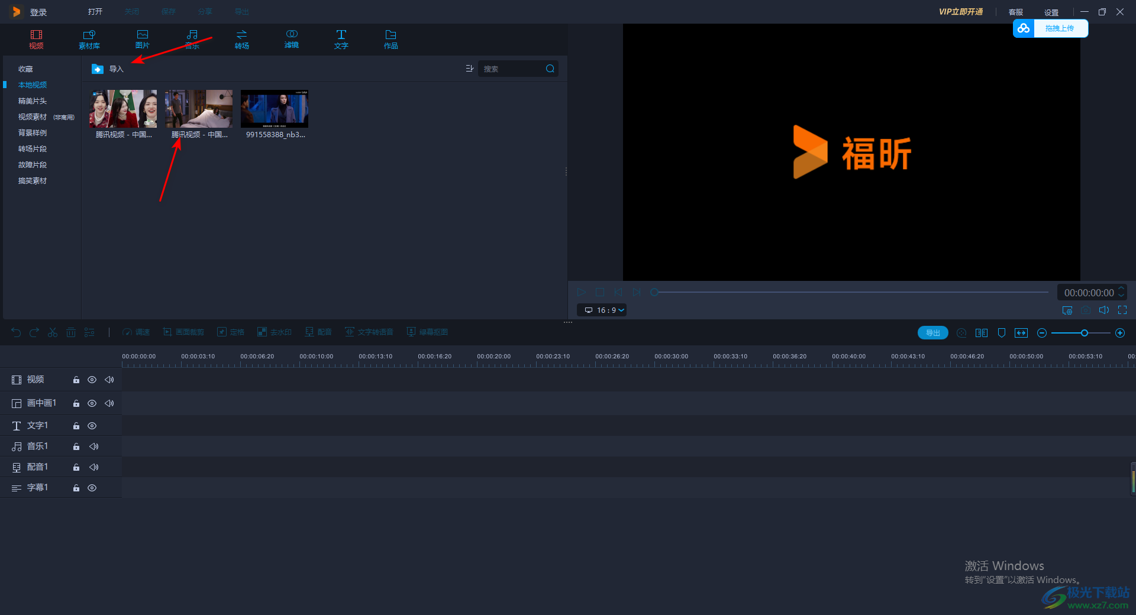Click the scissors cut icon
The image size is (1136, 615).
click(x=53, y=332)
